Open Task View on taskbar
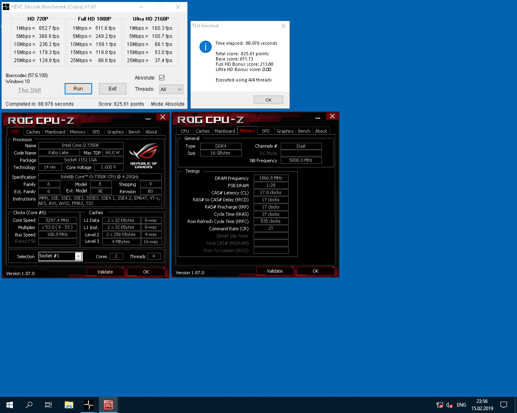 (x=48, y=405)
